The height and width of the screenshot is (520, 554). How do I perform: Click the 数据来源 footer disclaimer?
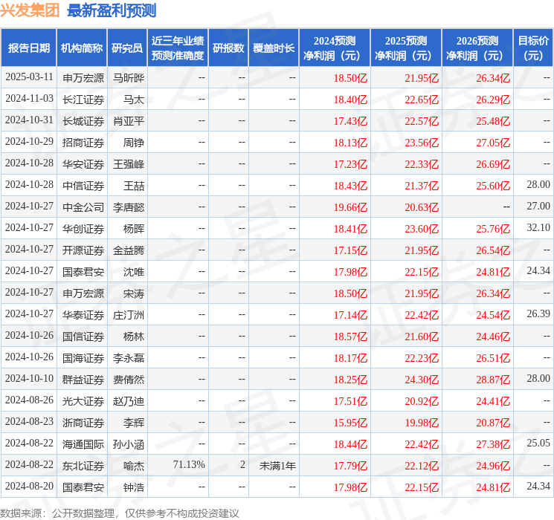(120, 513)
